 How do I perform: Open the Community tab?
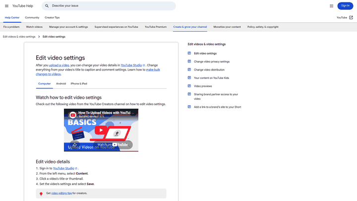(x=32, y=17)
